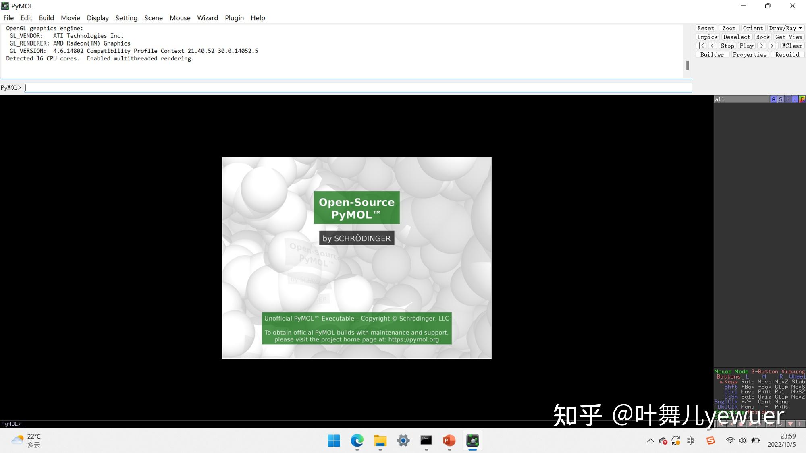Click the Reset view button
The width and height of the screenshot is (806, 453).
pyautogui.click(x=705, y=28)
